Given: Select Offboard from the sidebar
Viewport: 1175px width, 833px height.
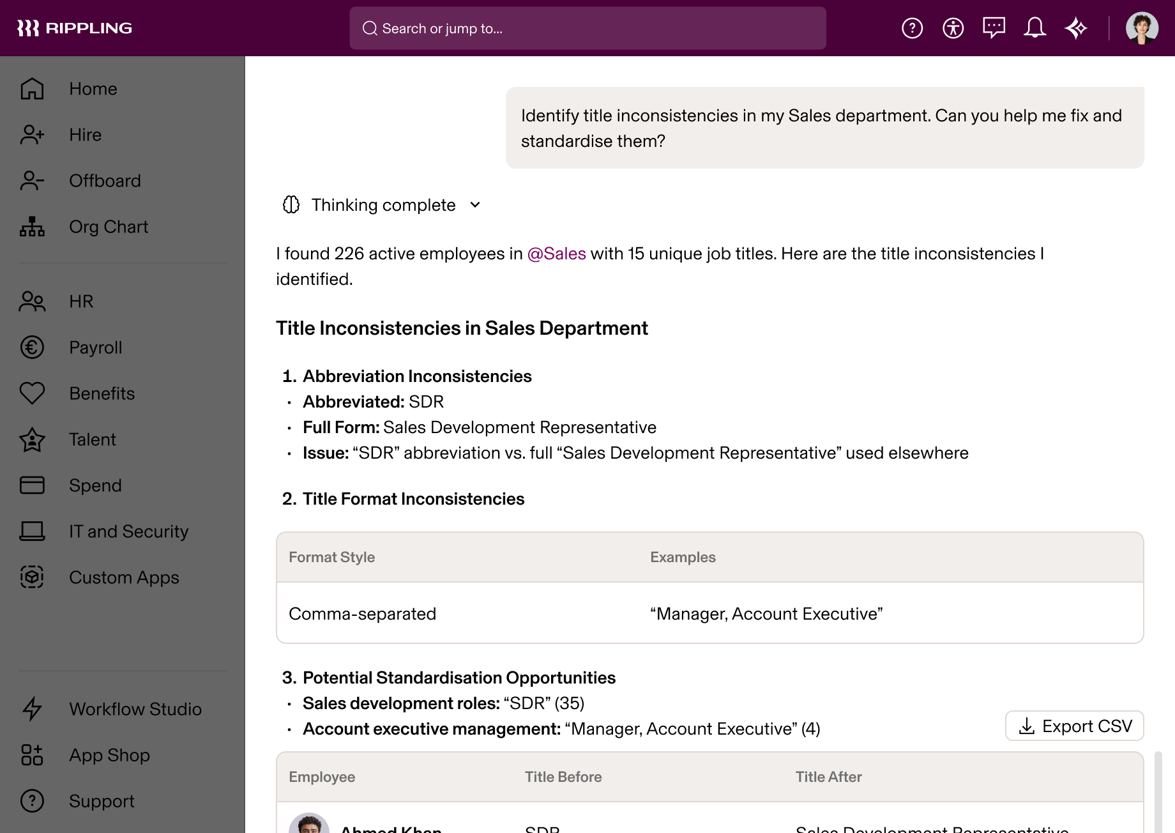Looking at the screenshot, I should point(105,181).
